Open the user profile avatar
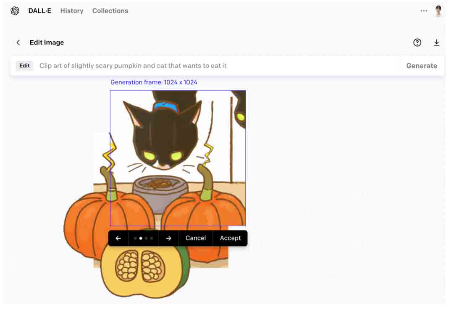 pos(438,11)
